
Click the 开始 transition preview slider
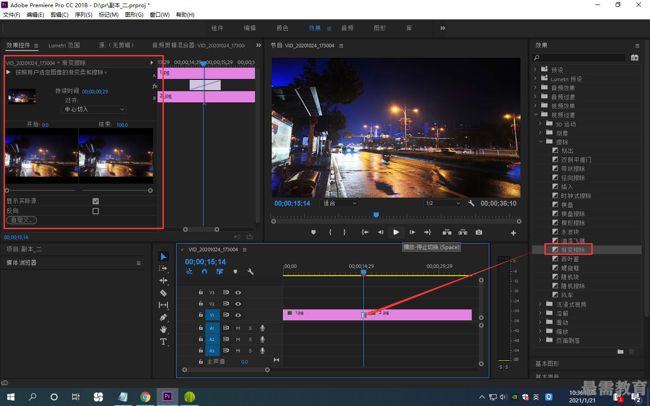pyautogui.click(x=7, y=190)
